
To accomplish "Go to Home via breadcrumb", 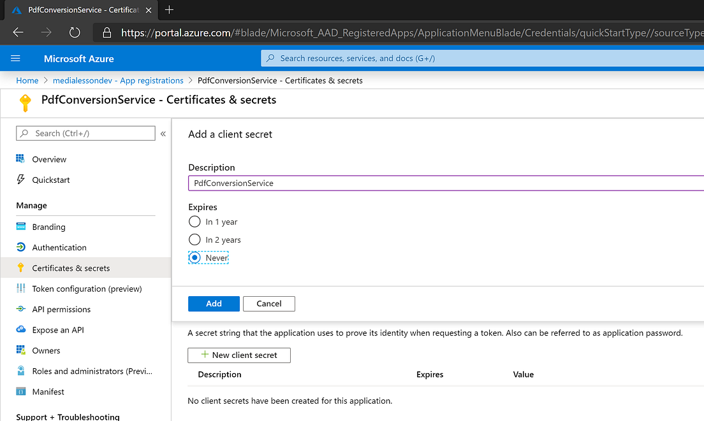I will (27, 80).
